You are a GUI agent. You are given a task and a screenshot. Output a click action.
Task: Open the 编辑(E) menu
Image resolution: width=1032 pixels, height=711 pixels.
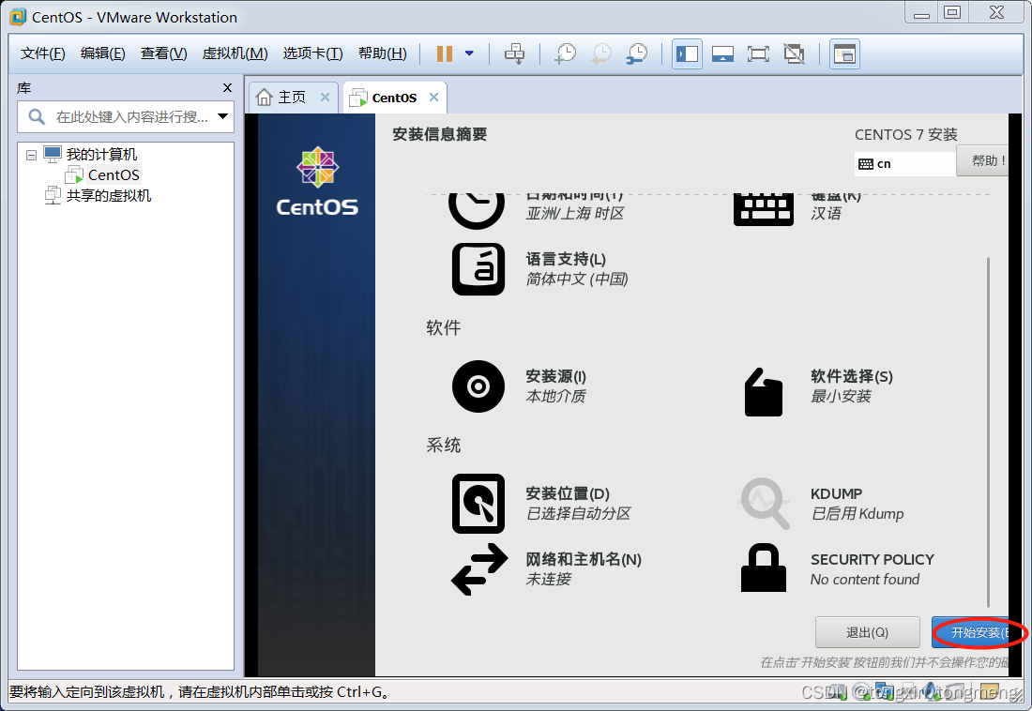pos(102,53)
